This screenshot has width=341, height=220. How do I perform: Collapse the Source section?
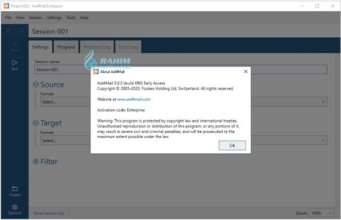36,84
